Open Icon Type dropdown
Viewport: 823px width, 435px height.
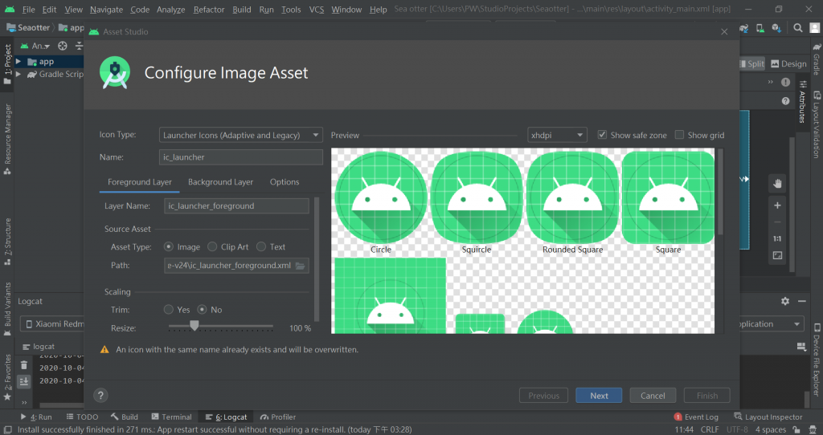(x=241, y=135)
